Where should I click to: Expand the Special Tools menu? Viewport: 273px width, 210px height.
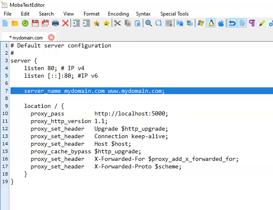(x=174, y=14)
